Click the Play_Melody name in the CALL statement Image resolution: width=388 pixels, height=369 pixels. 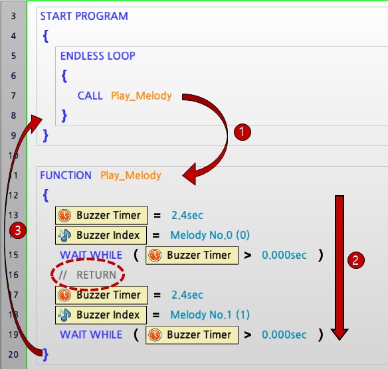pyautogui.click(x=142, y=96)
